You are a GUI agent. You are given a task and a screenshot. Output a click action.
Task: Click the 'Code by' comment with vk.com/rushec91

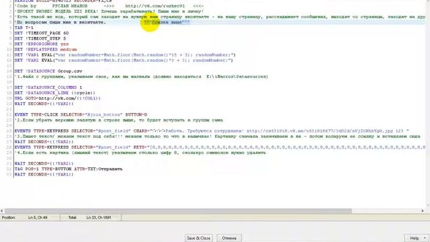pos(109,6)
